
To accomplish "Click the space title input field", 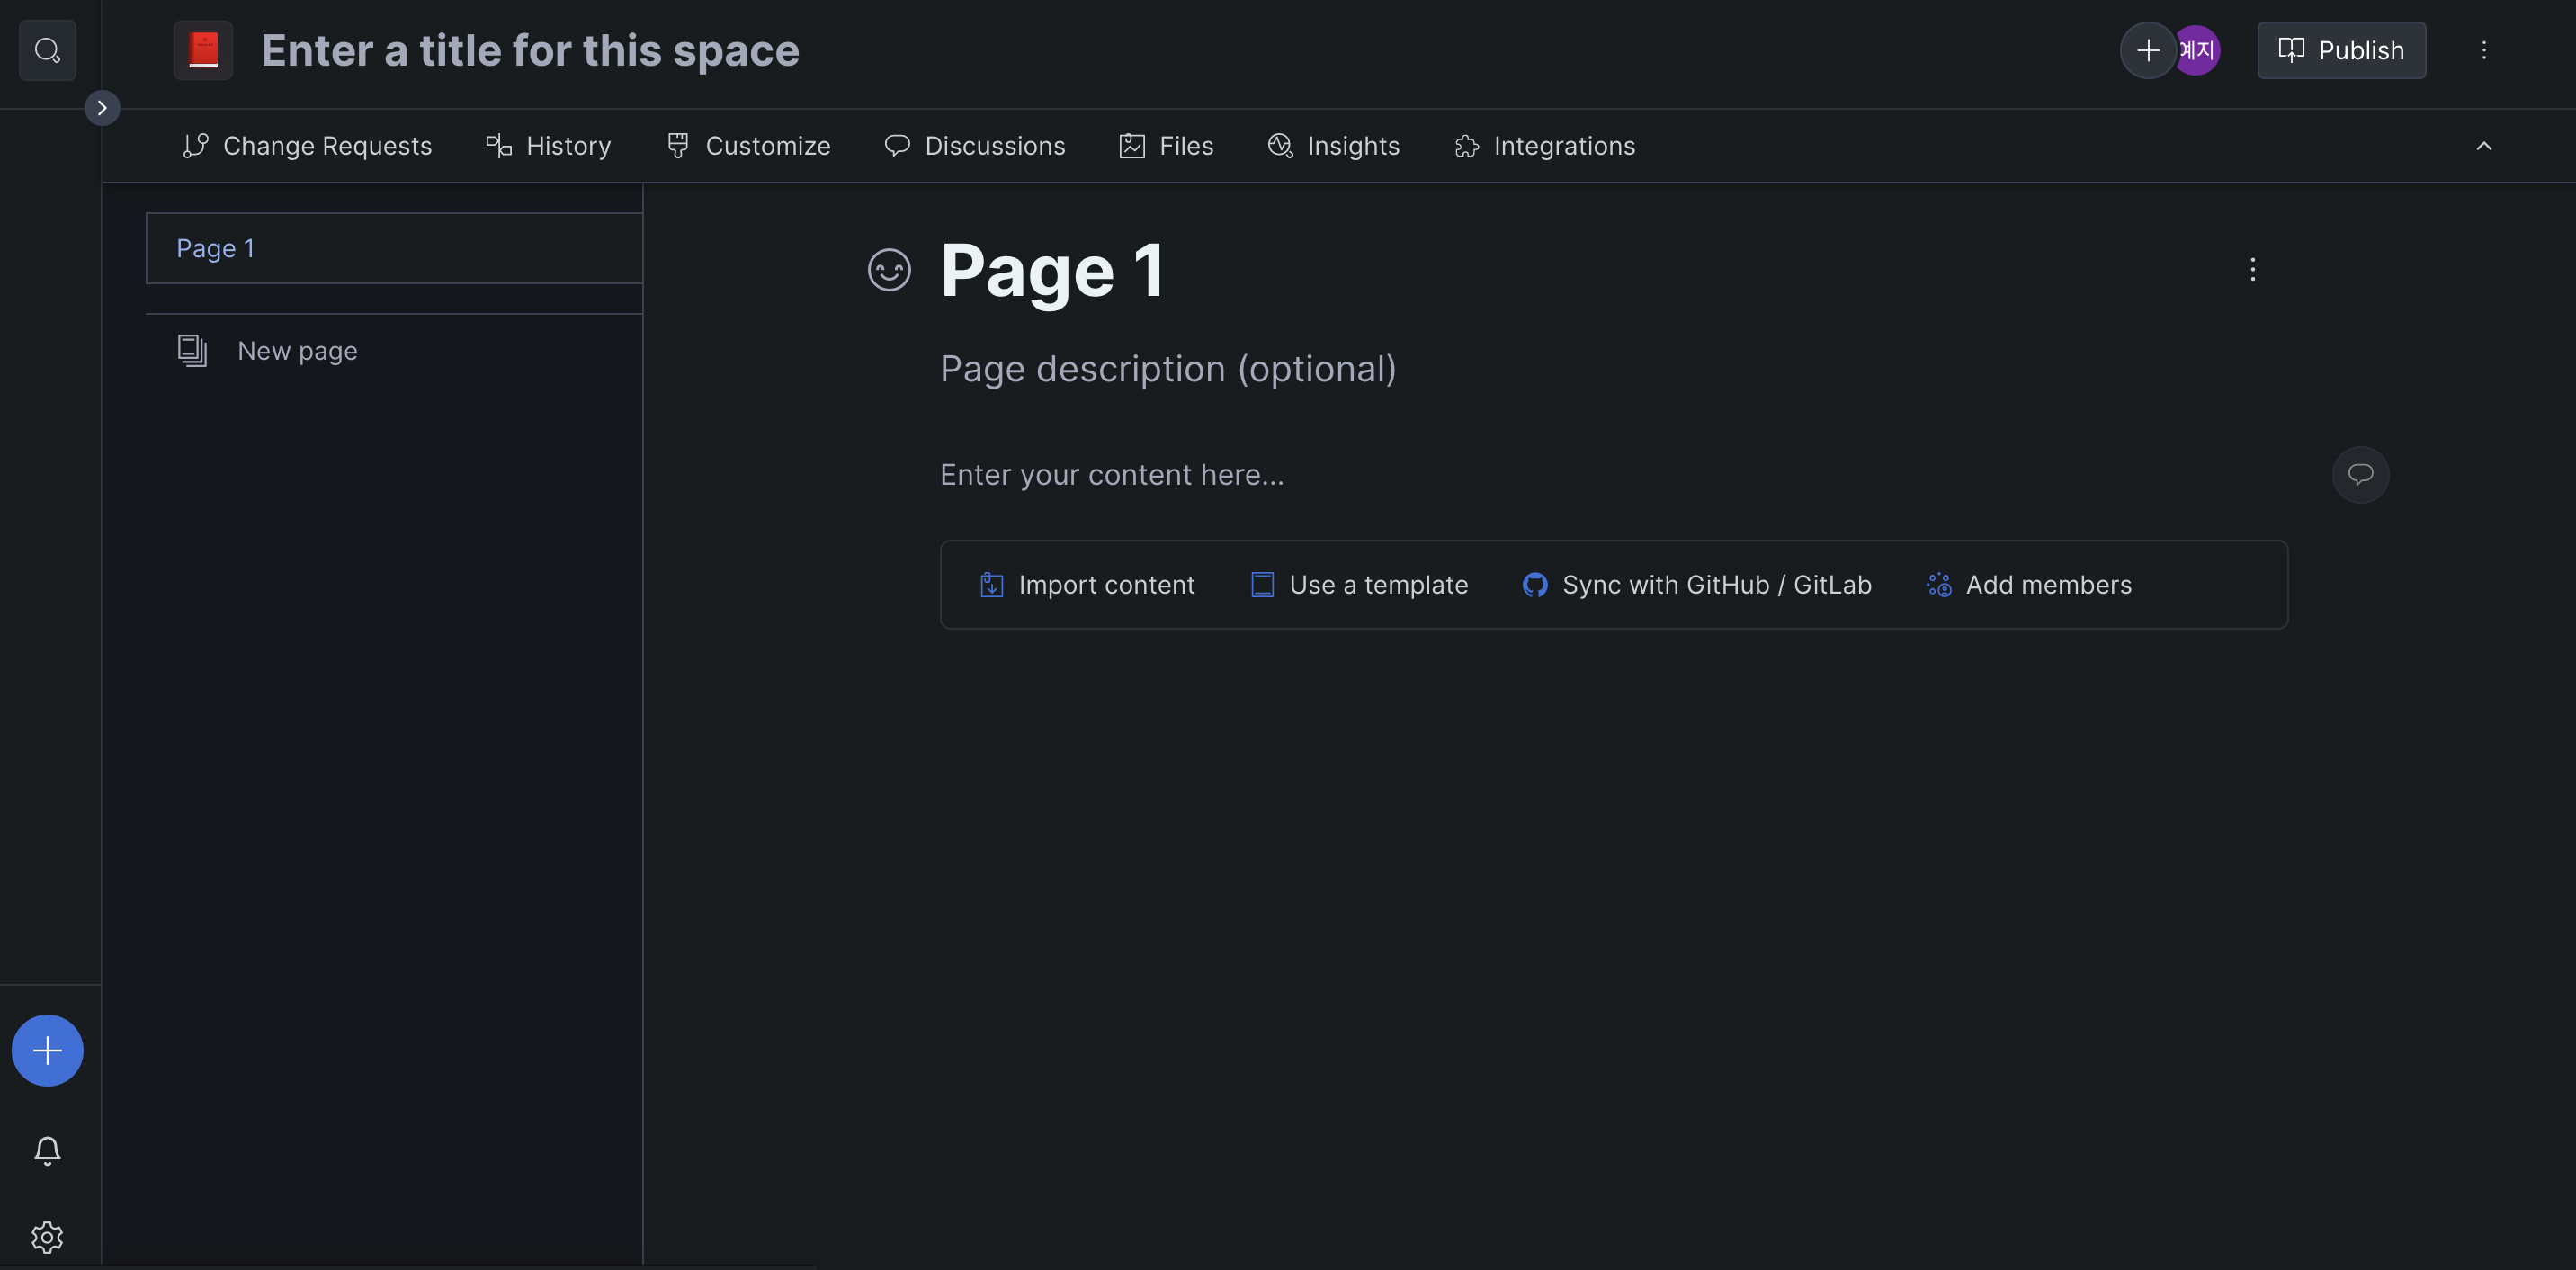I will point(530,50).
